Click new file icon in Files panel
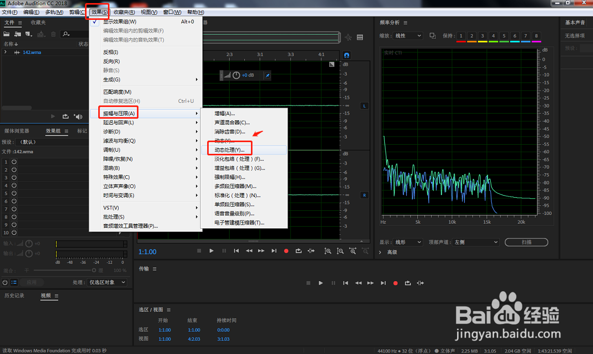Viewport: 593px width, 354px height. (29, 34)
